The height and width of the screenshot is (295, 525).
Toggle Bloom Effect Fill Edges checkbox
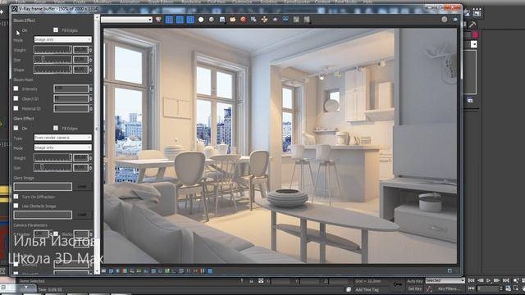point(56,30)
